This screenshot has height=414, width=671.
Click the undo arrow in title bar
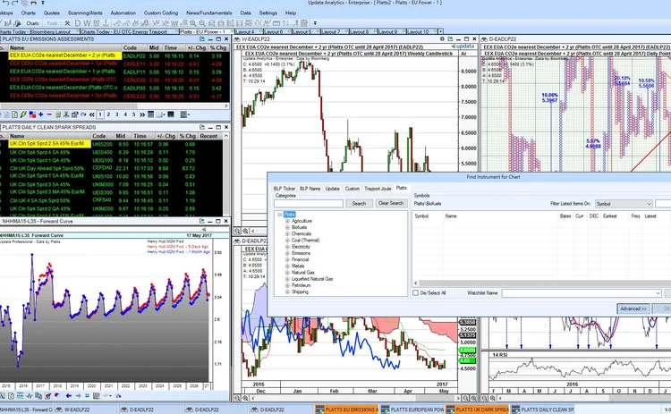click(6, 3)
